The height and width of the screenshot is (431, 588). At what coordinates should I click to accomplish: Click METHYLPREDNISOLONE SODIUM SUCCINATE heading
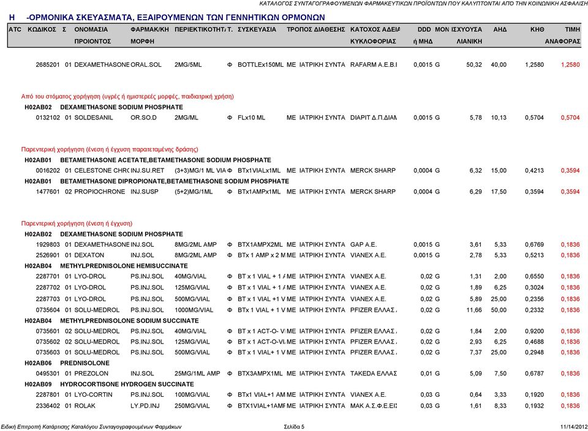tap(129, 320)
